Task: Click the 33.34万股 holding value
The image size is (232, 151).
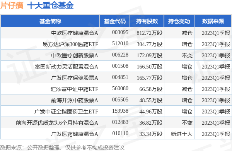Action: click(151, 134)
